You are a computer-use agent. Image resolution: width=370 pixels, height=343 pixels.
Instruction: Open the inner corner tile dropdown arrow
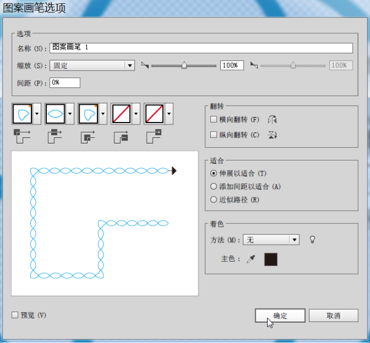(103, 114)
